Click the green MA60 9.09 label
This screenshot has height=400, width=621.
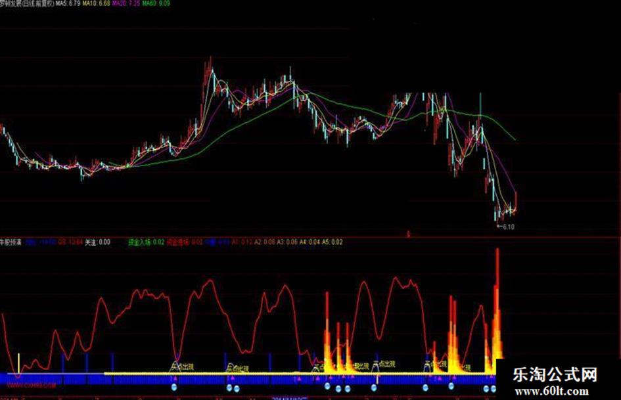click(156, 3)
